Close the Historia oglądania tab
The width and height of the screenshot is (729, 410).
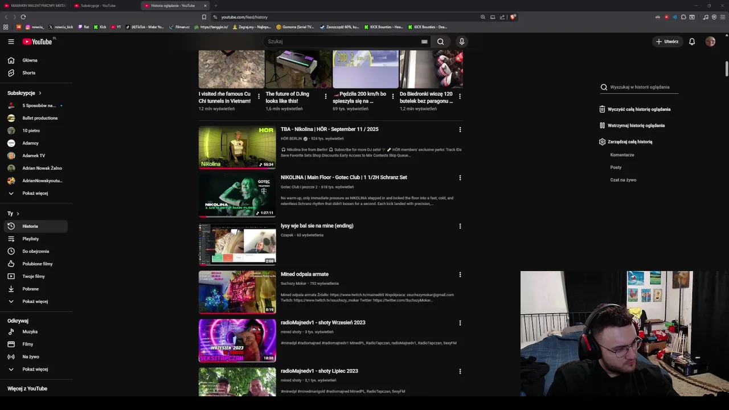click(x=206, y=6)
